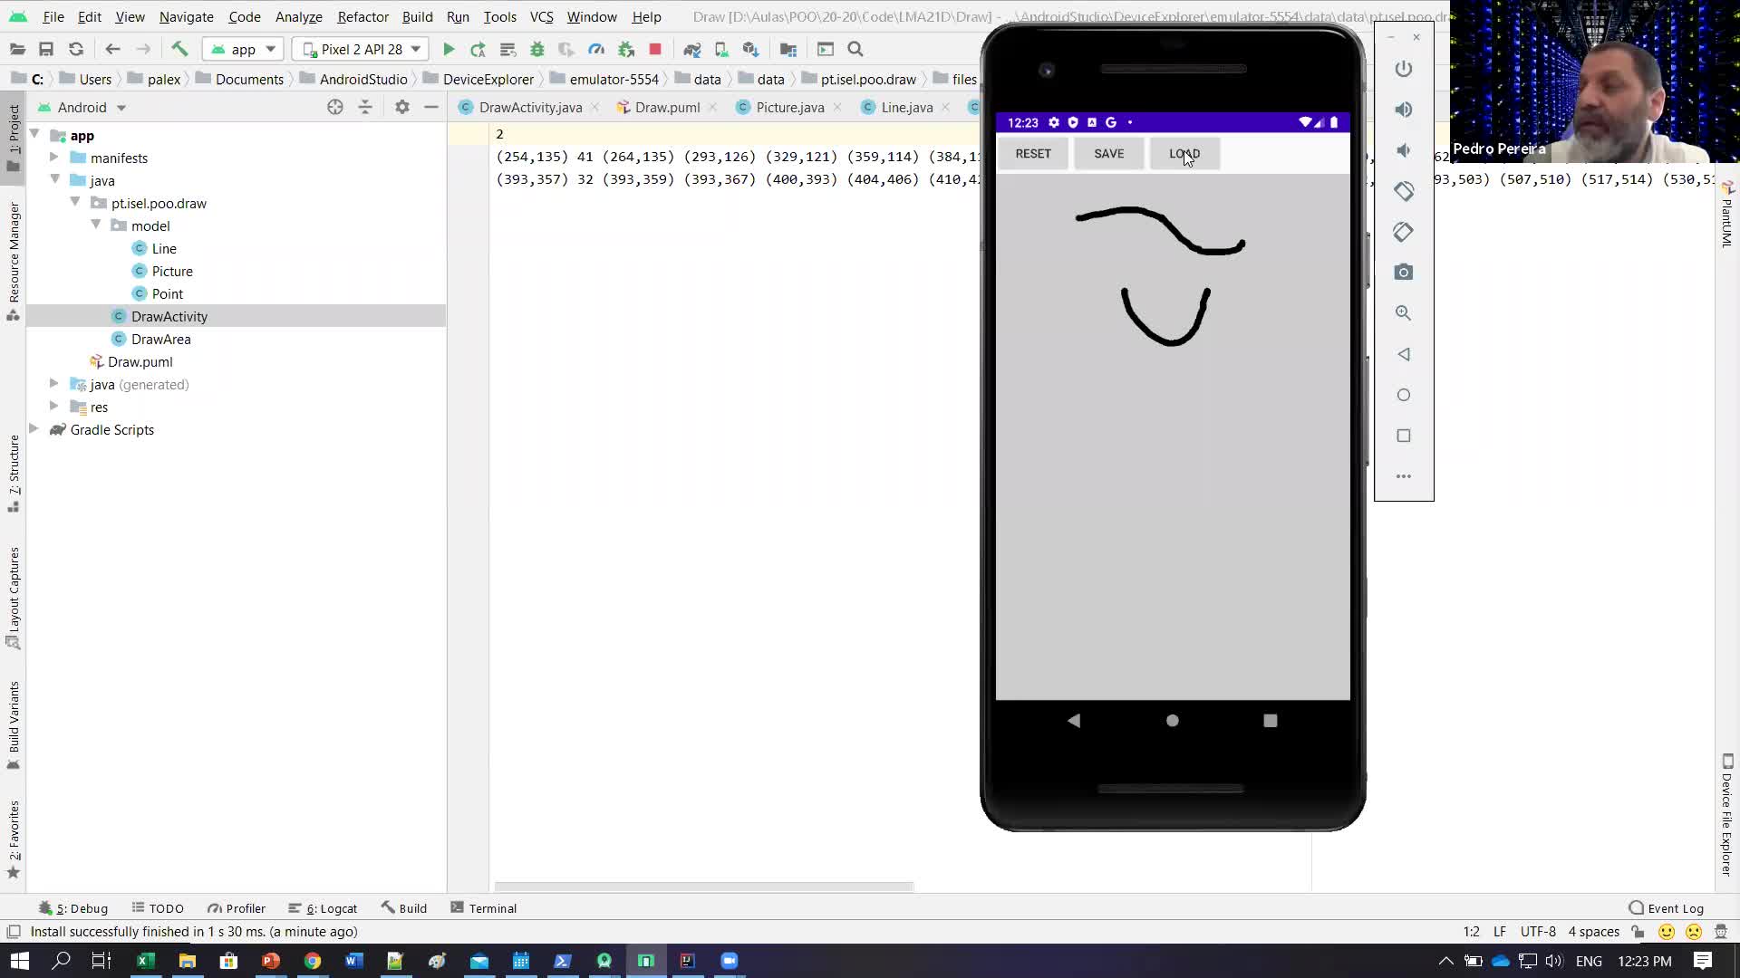Collapse the app module tree node
Image resolution: width=1740 pixels, height=978 pixels.
(35, 135)
